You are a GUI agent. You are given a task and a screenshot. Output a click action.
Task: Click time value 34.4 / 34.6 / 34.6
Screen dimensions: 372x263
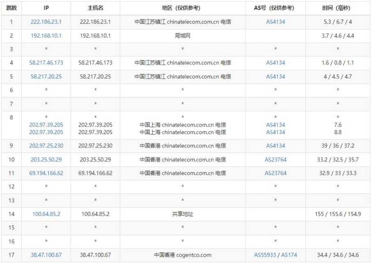coord(338,255)
